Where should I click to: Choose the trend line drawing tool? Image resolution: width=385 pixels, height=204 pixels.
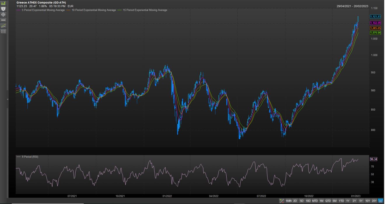pos(3,26)
